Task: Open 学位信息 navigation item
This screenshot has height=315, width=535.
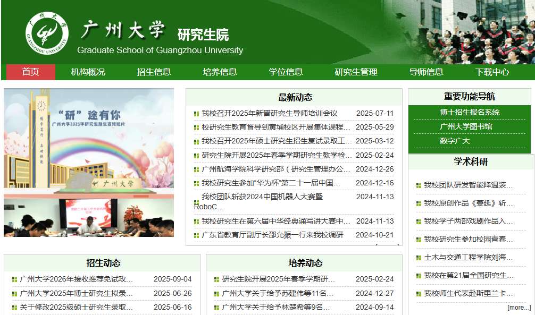Action: 286,72
